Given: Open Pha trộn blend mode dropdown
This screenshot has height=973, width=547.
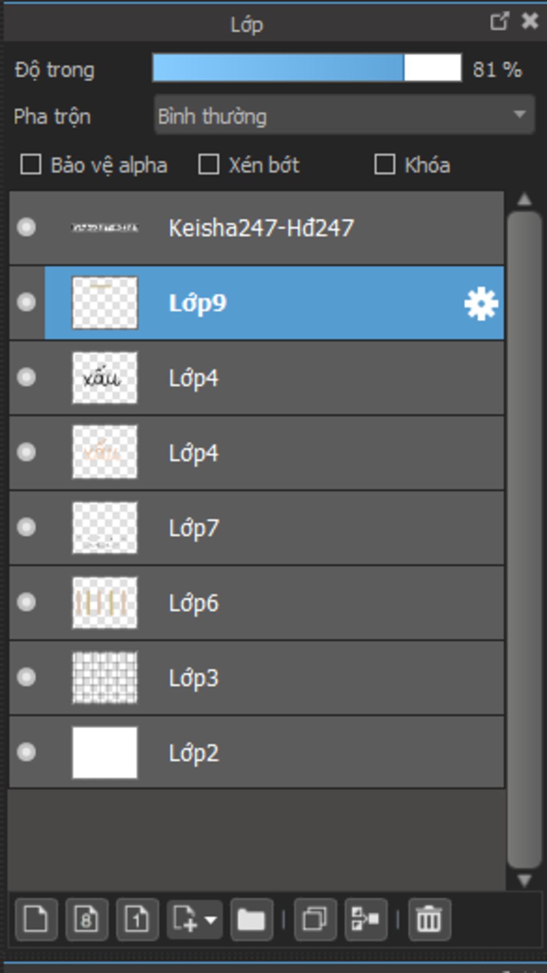Looking at the screenshot, I should 344,115.
